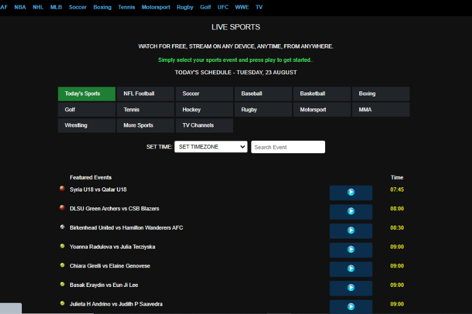Click the LIVE SPORTS page heading
Screen dimensions: 472x314
click(235, 27)
